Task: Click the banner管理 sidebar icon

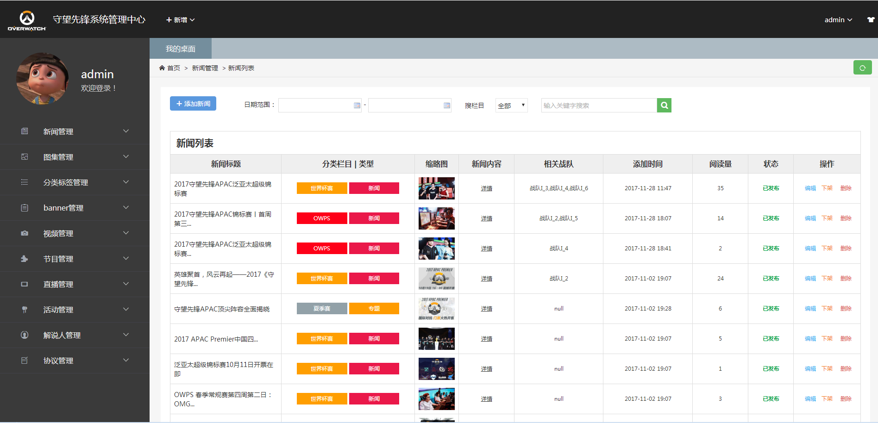Action: 25,208
